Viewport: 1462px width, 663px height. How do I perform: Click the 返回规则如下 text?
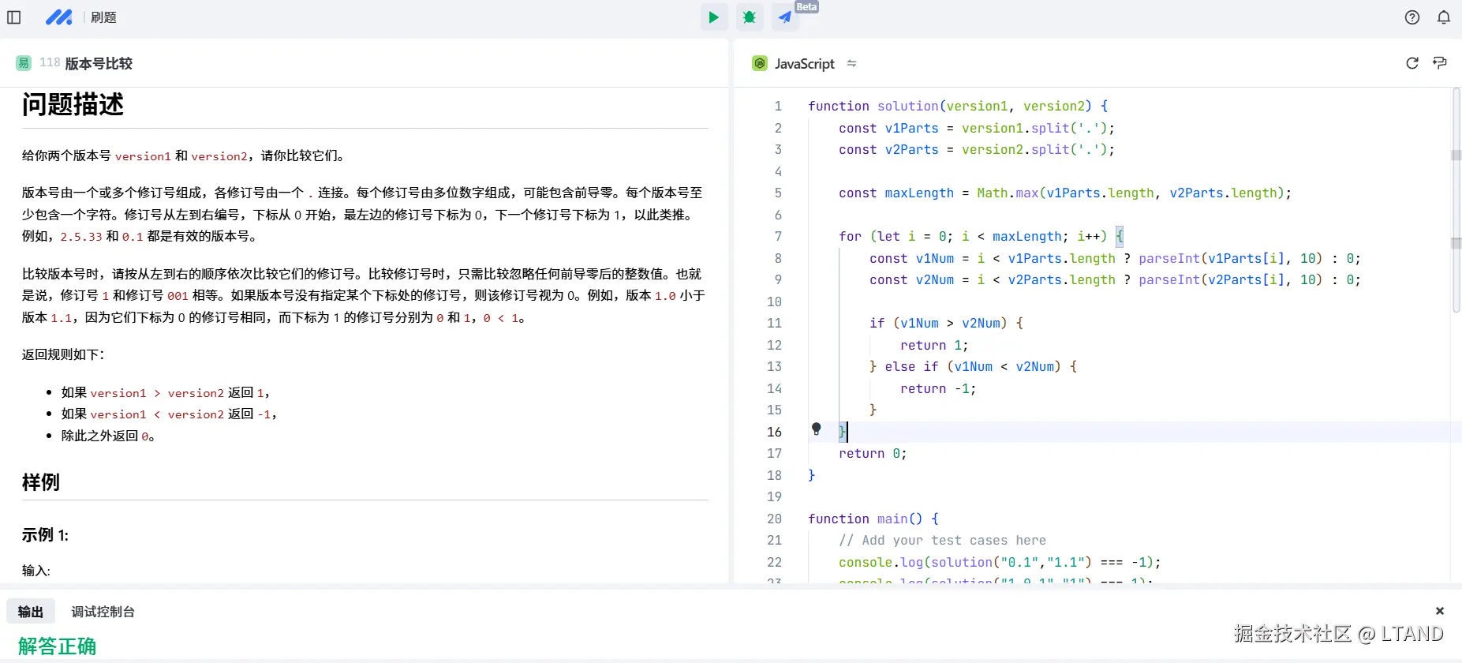63,354
